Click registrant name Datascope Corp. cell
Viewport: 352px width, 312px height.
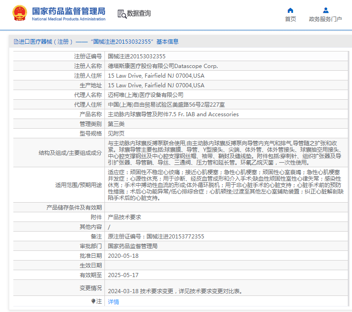(163, 66)
